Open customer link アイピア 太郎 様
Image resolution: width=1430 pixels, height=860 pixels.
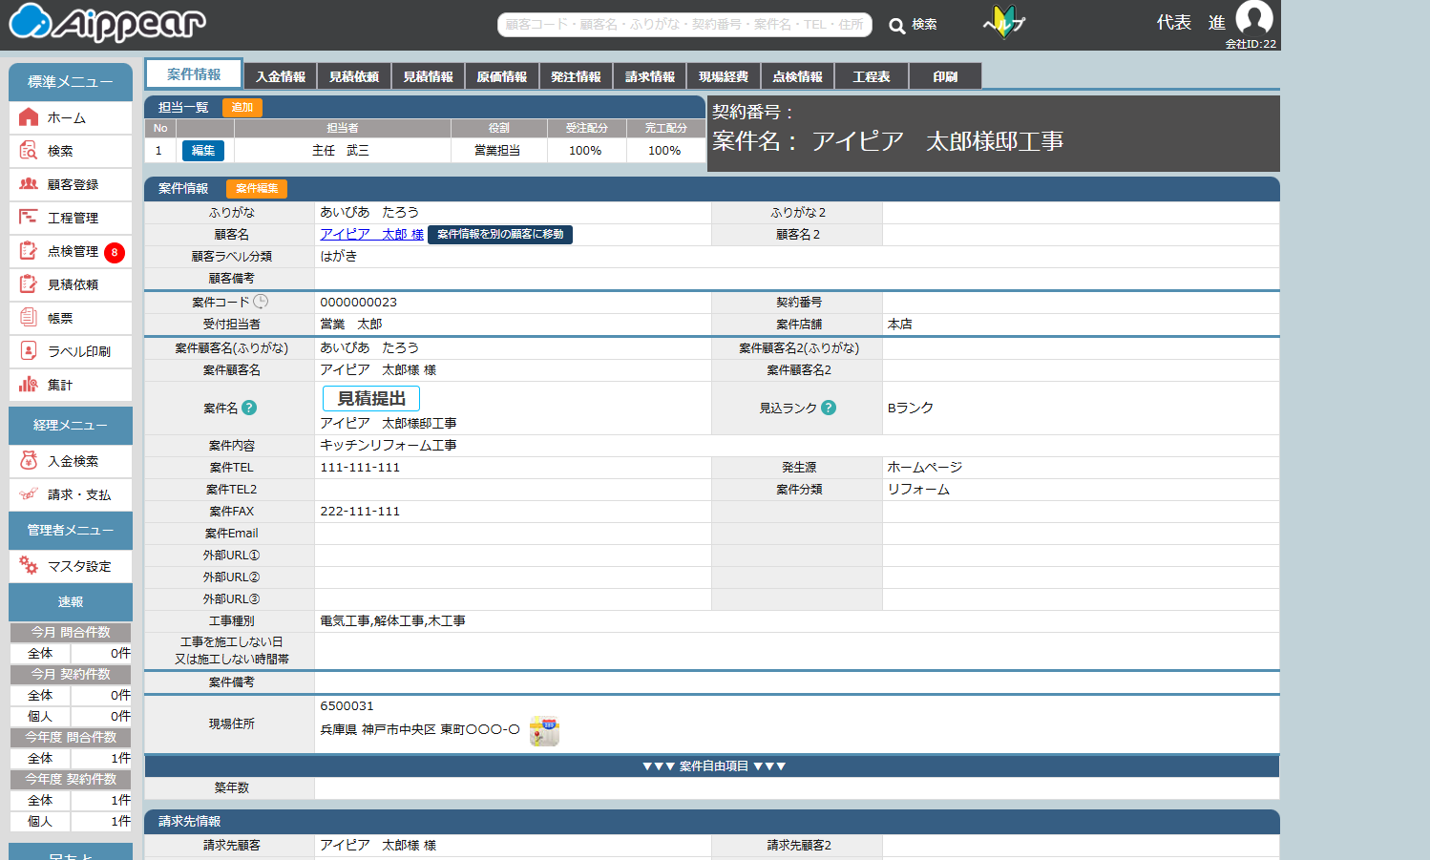click(x=371, y=234)
